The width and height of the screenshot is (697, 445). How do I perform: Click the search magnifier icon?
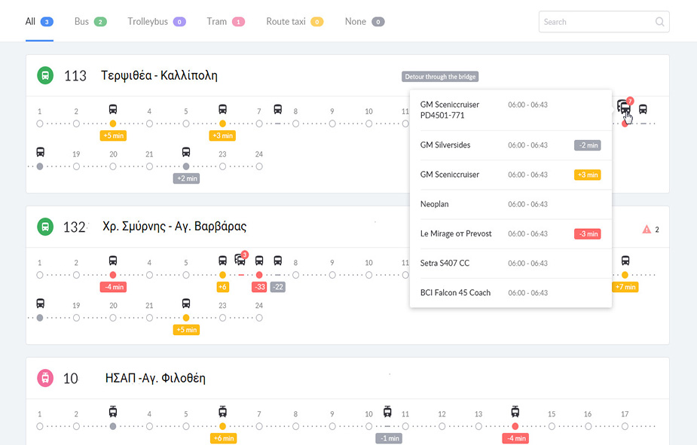tap(660, 22)
